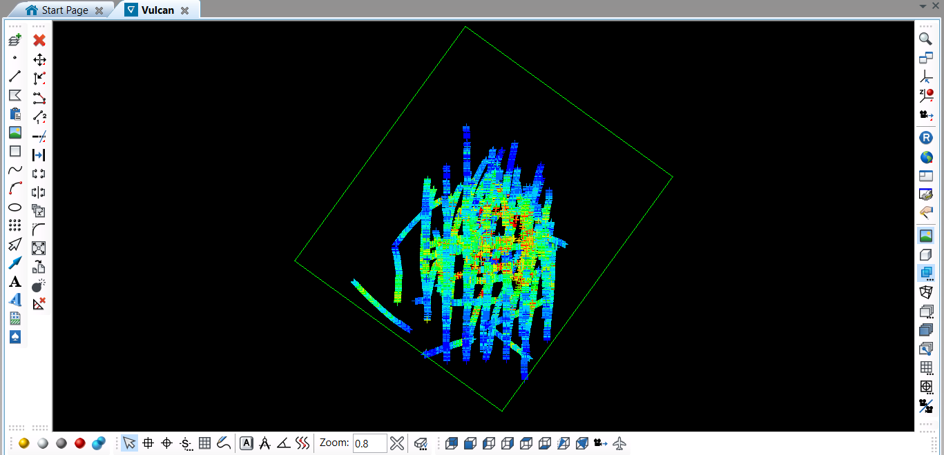944x455 pixels.
Task: Click the boxed A text annotation icon
Action: (x=247, y=443)
